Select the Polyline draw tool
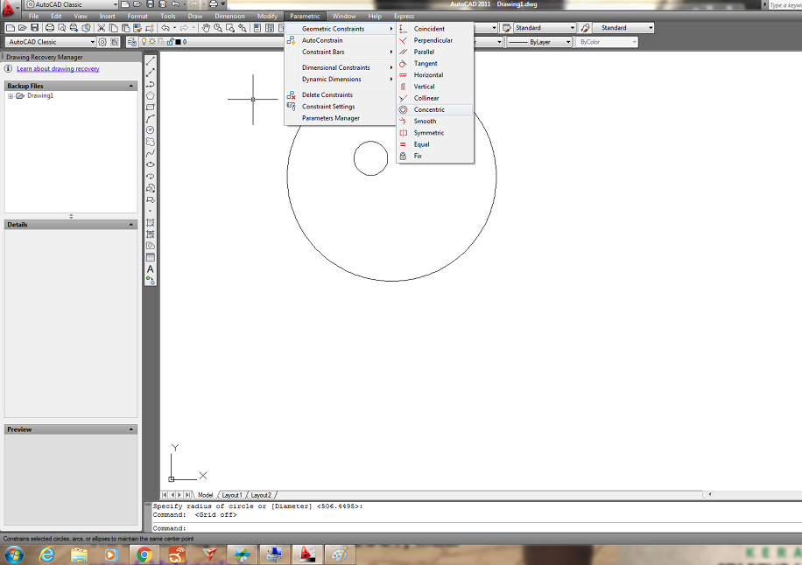This screenshot has height=565, width=802. click(151, 84)
